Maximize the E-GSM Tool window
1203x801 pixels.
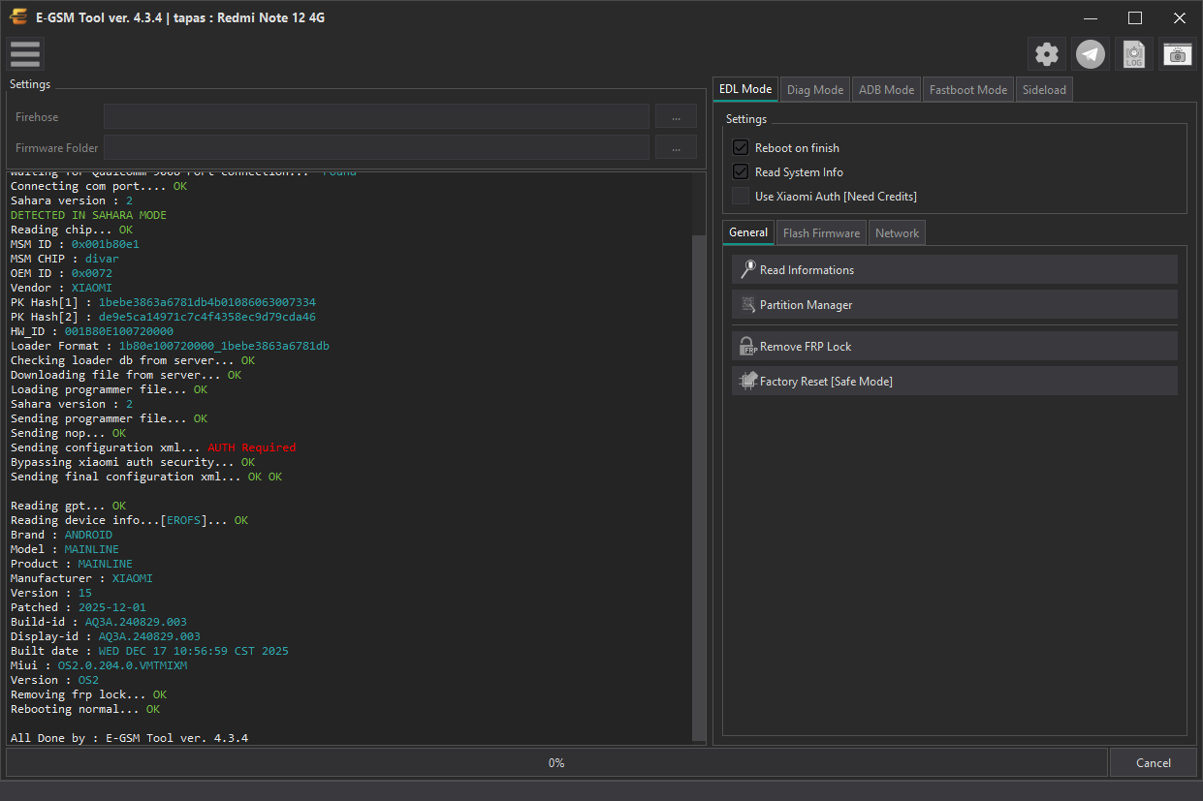tap(1135, 17)
